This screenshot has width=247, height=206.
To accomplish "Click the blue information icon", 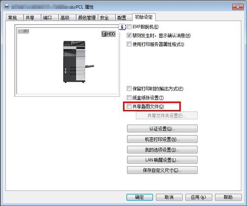I will [x=122, y=27].
